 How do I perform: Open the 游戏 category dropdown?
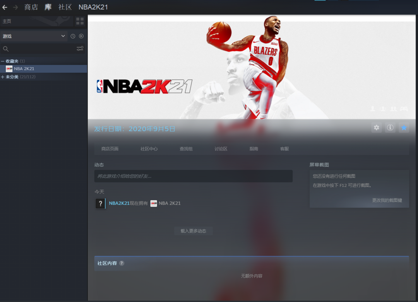[34, 36]
